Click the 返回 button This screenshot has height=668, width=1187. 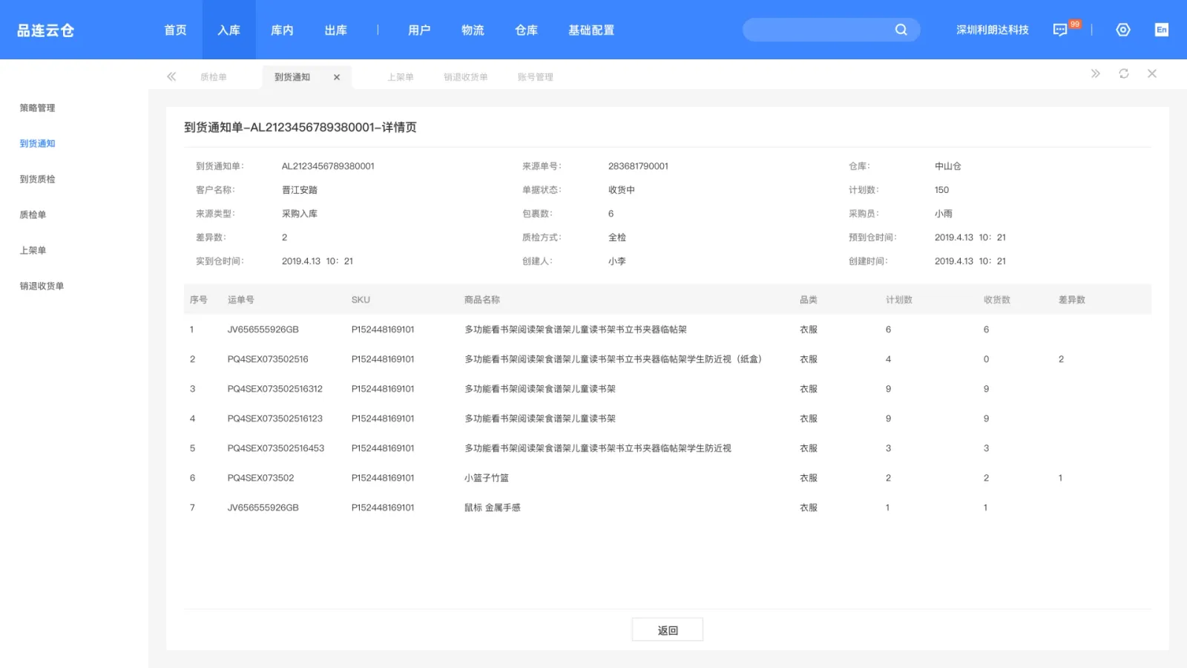click(x=668, y=630)
